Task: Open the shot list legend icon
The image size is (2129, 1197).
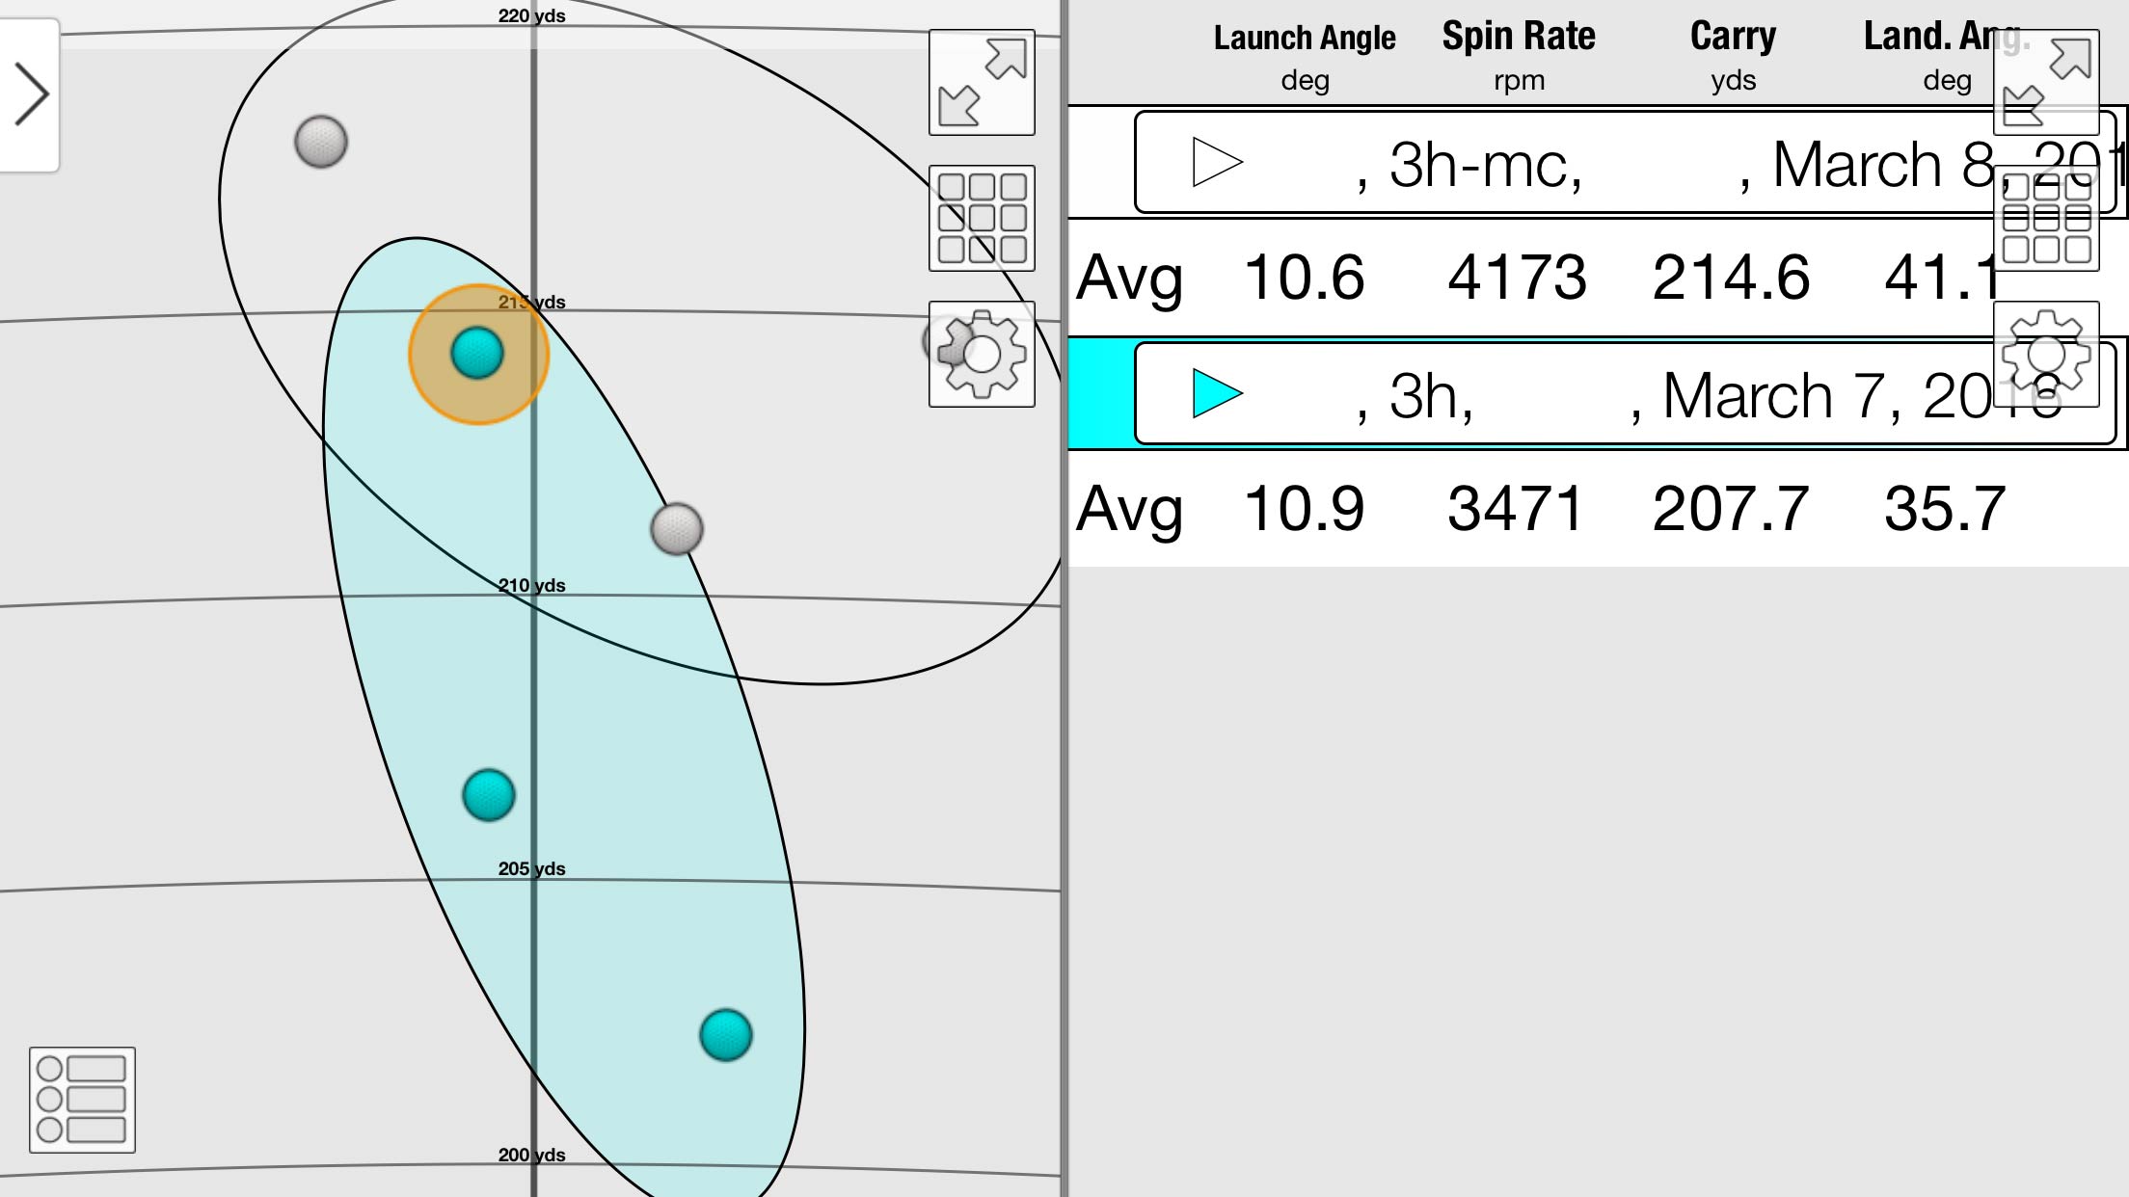Action: (x=82, y=1100)
